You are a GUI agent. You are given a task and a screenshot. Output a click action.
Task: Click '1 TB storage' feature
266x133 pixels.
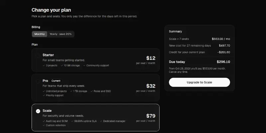click(78, 91)
